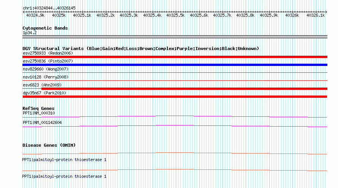Click the red bar under dgv35n67 (Park2010)
The width and height of the screenshot is (338, 188).
click(175, 97)
